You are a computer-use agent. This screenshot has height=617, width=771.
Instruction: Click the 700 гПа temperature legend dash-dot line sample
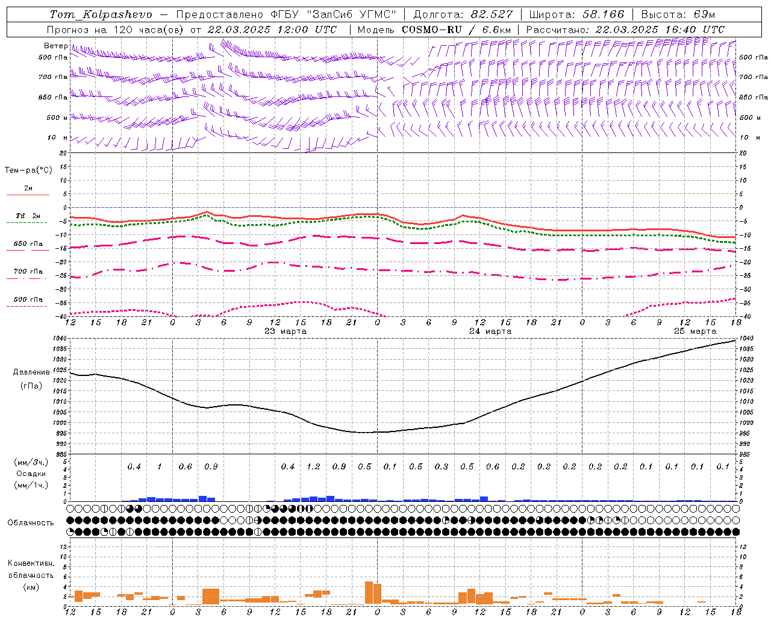click(x=27, y=278)
